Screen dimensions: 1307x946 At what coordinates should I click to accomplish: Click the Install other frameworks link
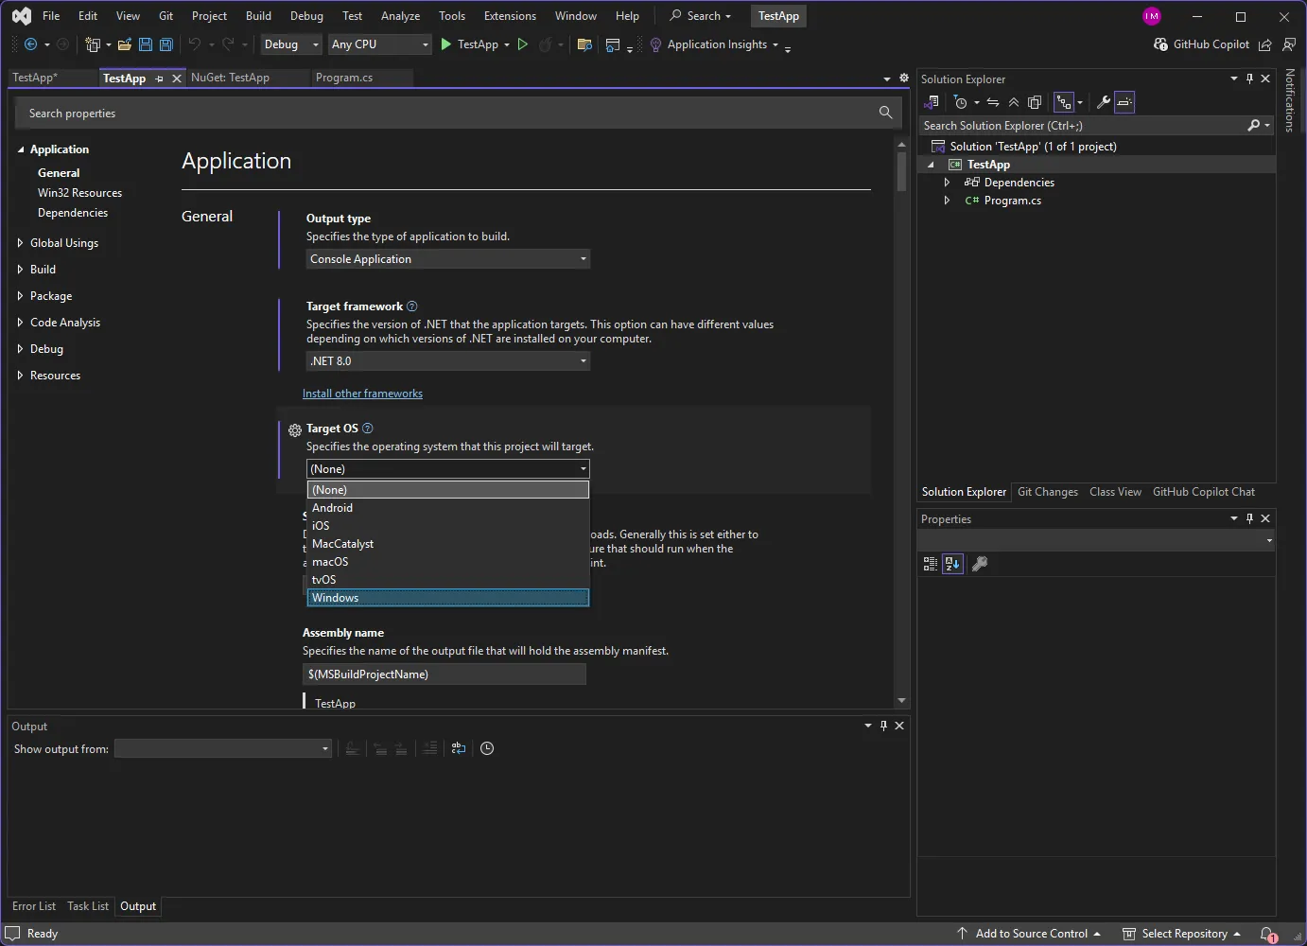(x=362, y=393)
